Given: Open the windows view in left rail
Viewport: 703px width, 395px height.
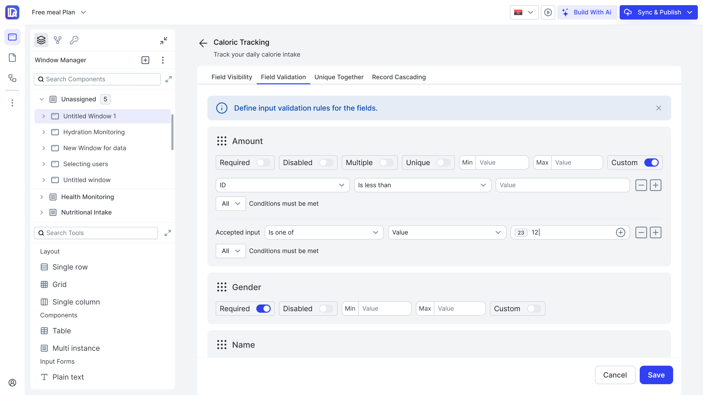Looking at the screenshot, I should (x=12, y=37).
